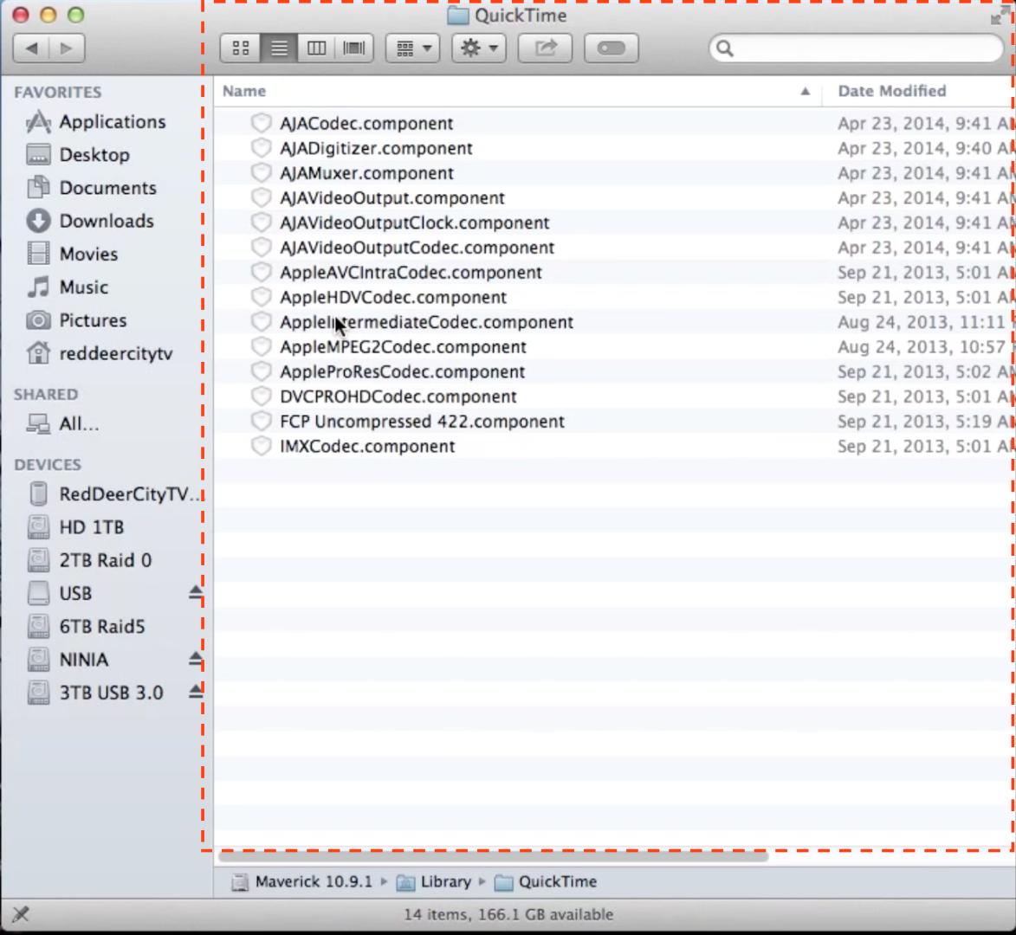The image size is (1016, 935).
Task: Click the Share toolbar button
Action: click(x=545, y=48)
